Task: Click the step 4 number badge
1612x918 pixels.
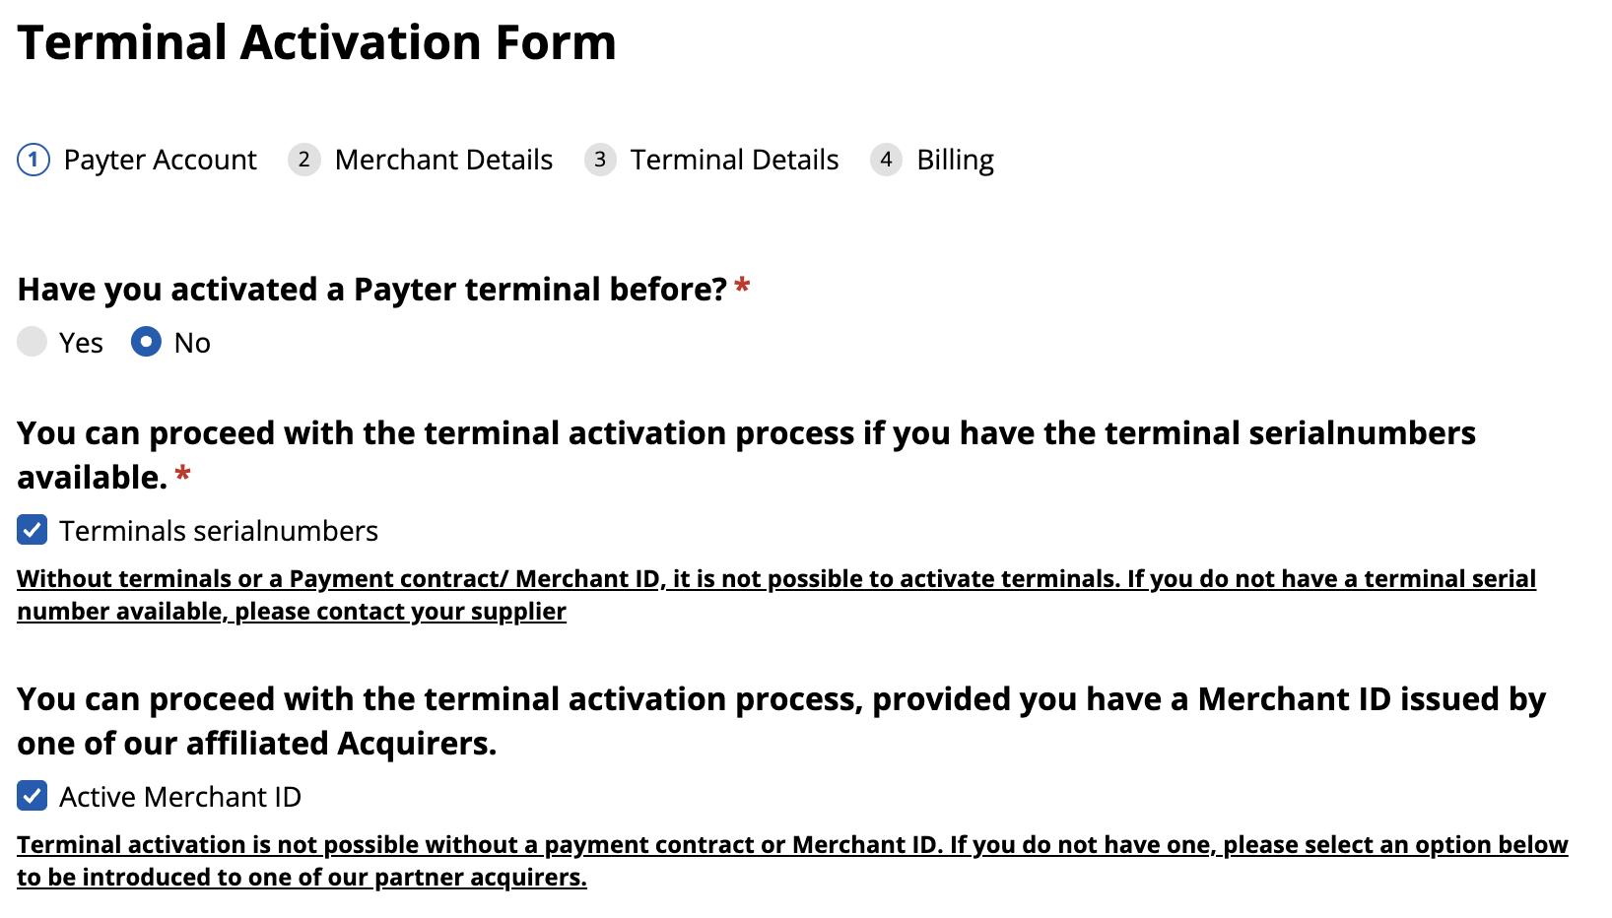Action: (886, 160)
